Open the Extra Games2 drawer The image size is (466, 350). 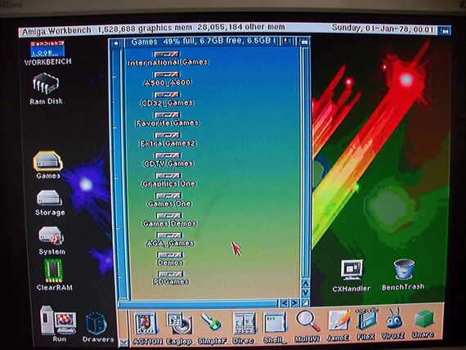168,140
